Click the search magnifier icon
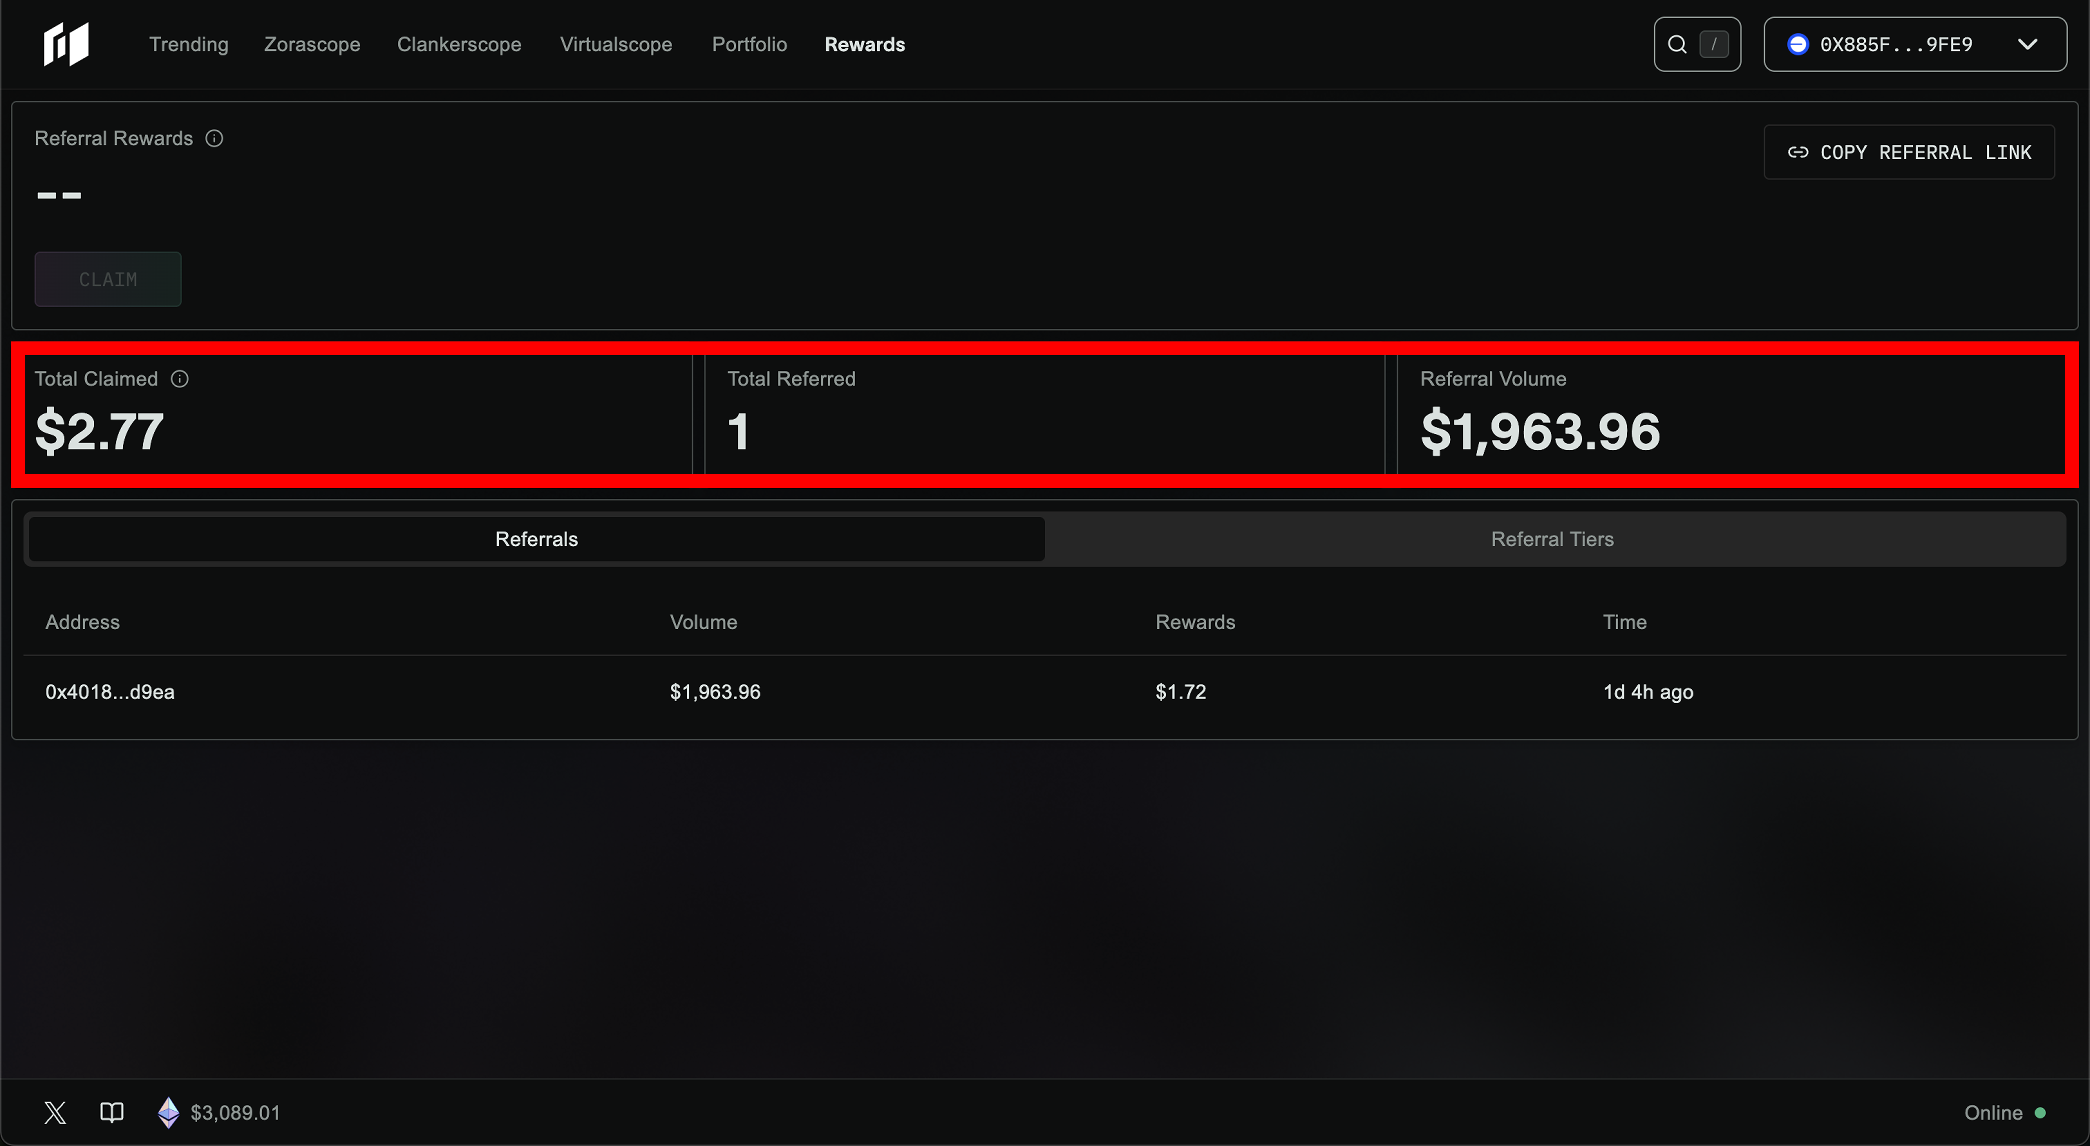The height and width of the screenshot is (1146, 2090). (x=1676, y=45)
